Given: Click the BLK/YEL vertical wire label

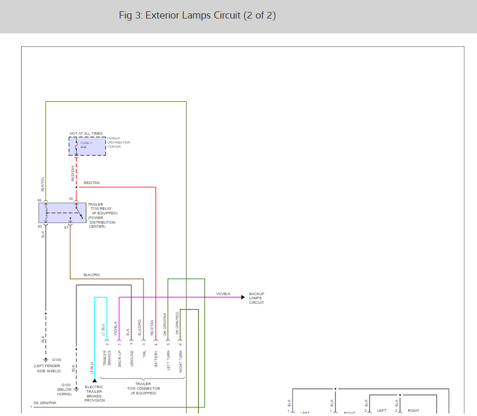Looking at the screenshot, I should tap(42, 184).
